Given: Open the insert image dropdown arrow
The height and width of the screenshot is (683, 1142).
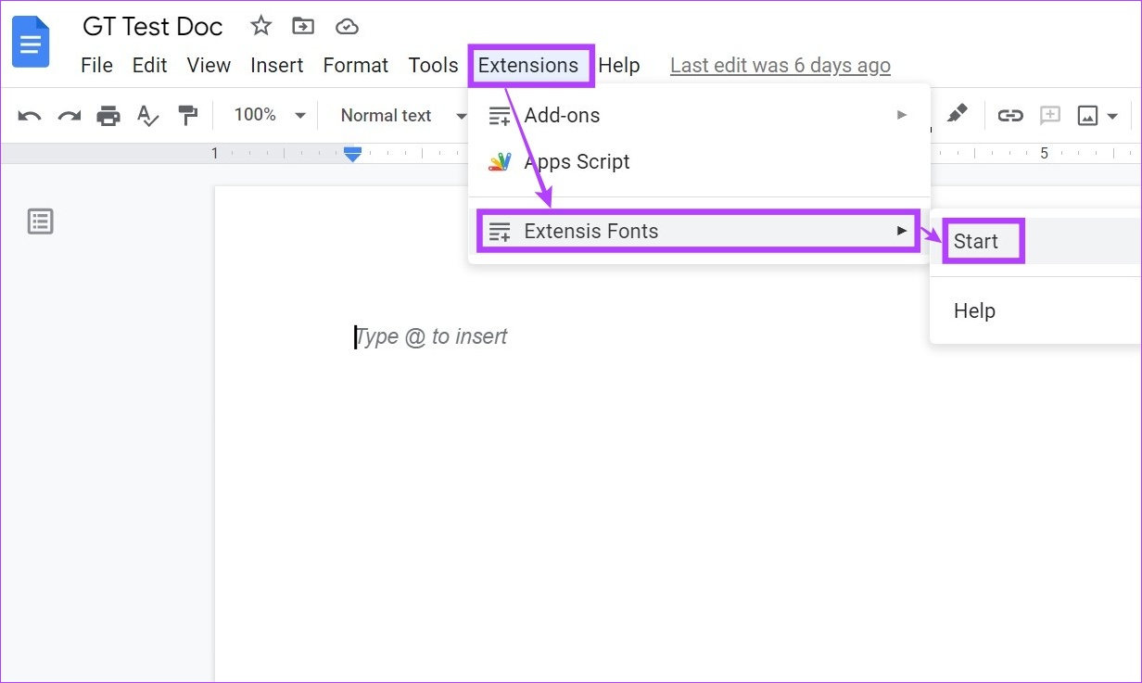Looking at the screenshot, I should point(1112,116).
